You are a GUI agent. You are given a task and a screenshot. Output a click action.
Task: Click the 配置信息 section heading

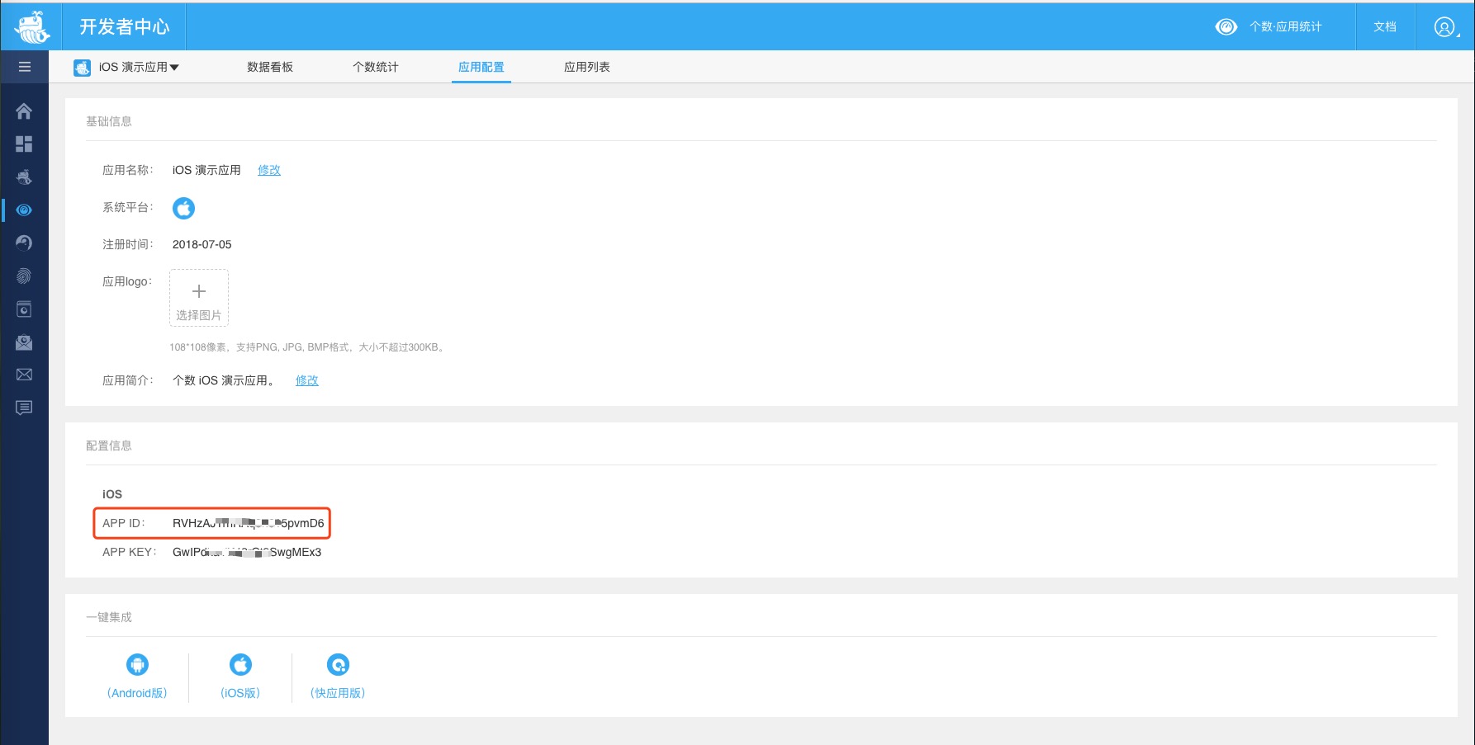click(x=109, y=446)
